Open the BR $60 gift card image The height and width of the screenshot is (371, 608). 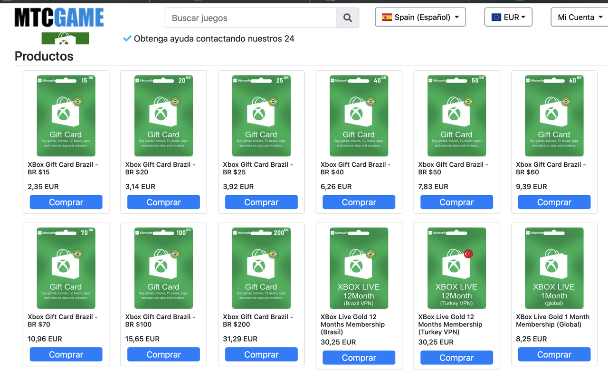[554, 116]
